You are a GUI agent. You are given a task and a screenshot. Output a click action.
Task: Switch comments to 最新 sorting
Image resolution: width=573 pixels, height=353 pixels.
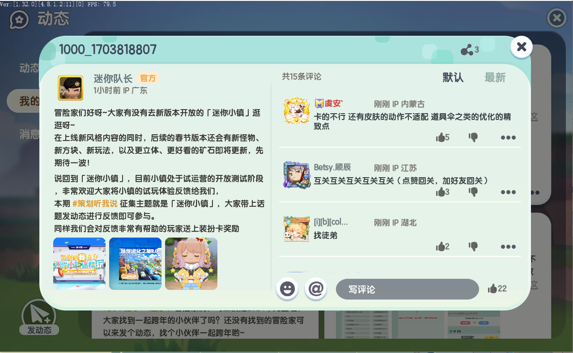click(495, 77)
